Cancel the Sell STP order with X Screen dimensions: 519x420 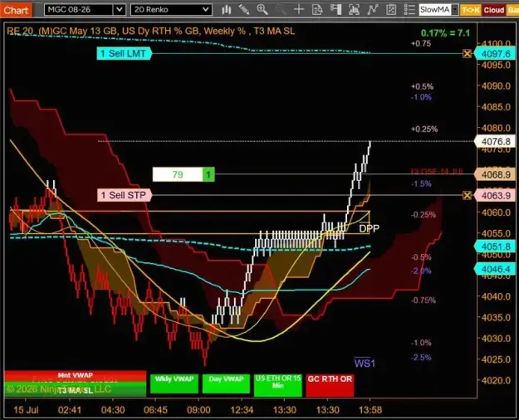point(467,196)
